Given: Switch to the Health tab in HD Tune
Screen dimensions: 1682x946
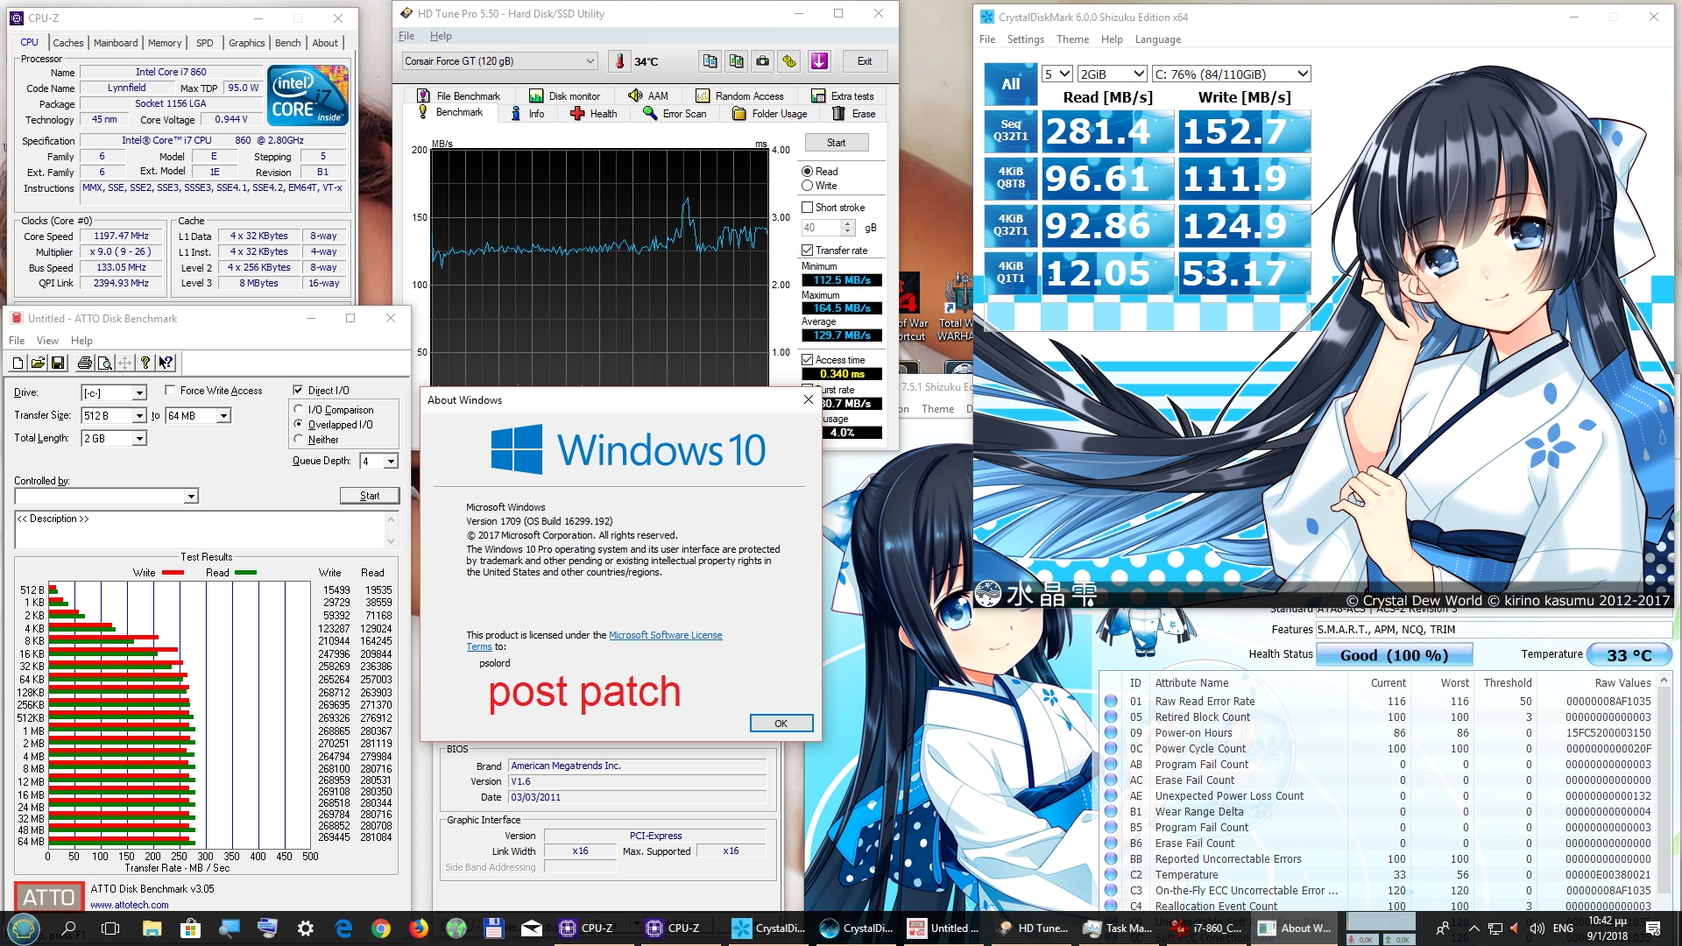Looking at the screenshot, I should point(594,114).
